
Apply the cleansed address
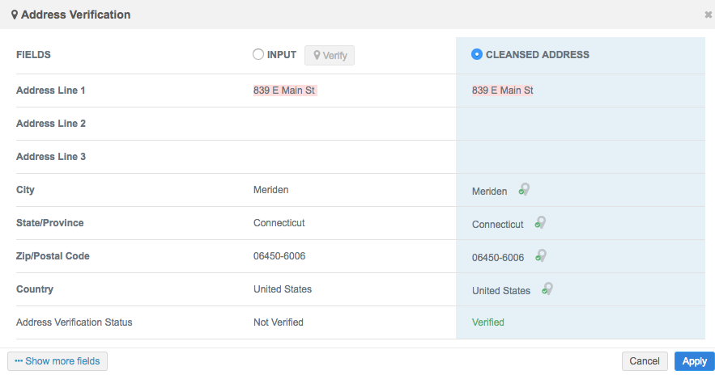click(694, 361)
